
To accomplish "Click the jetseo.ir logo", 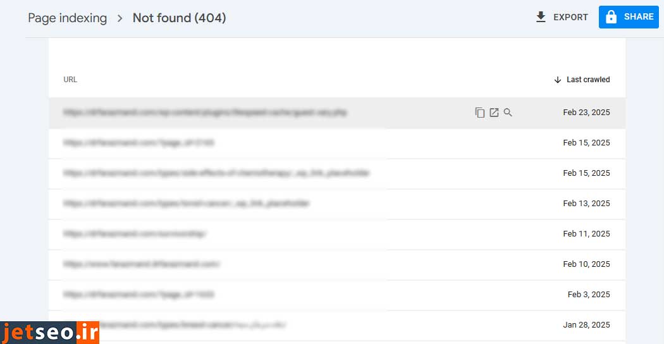I will pyautogui.click(x=49, y=331).
